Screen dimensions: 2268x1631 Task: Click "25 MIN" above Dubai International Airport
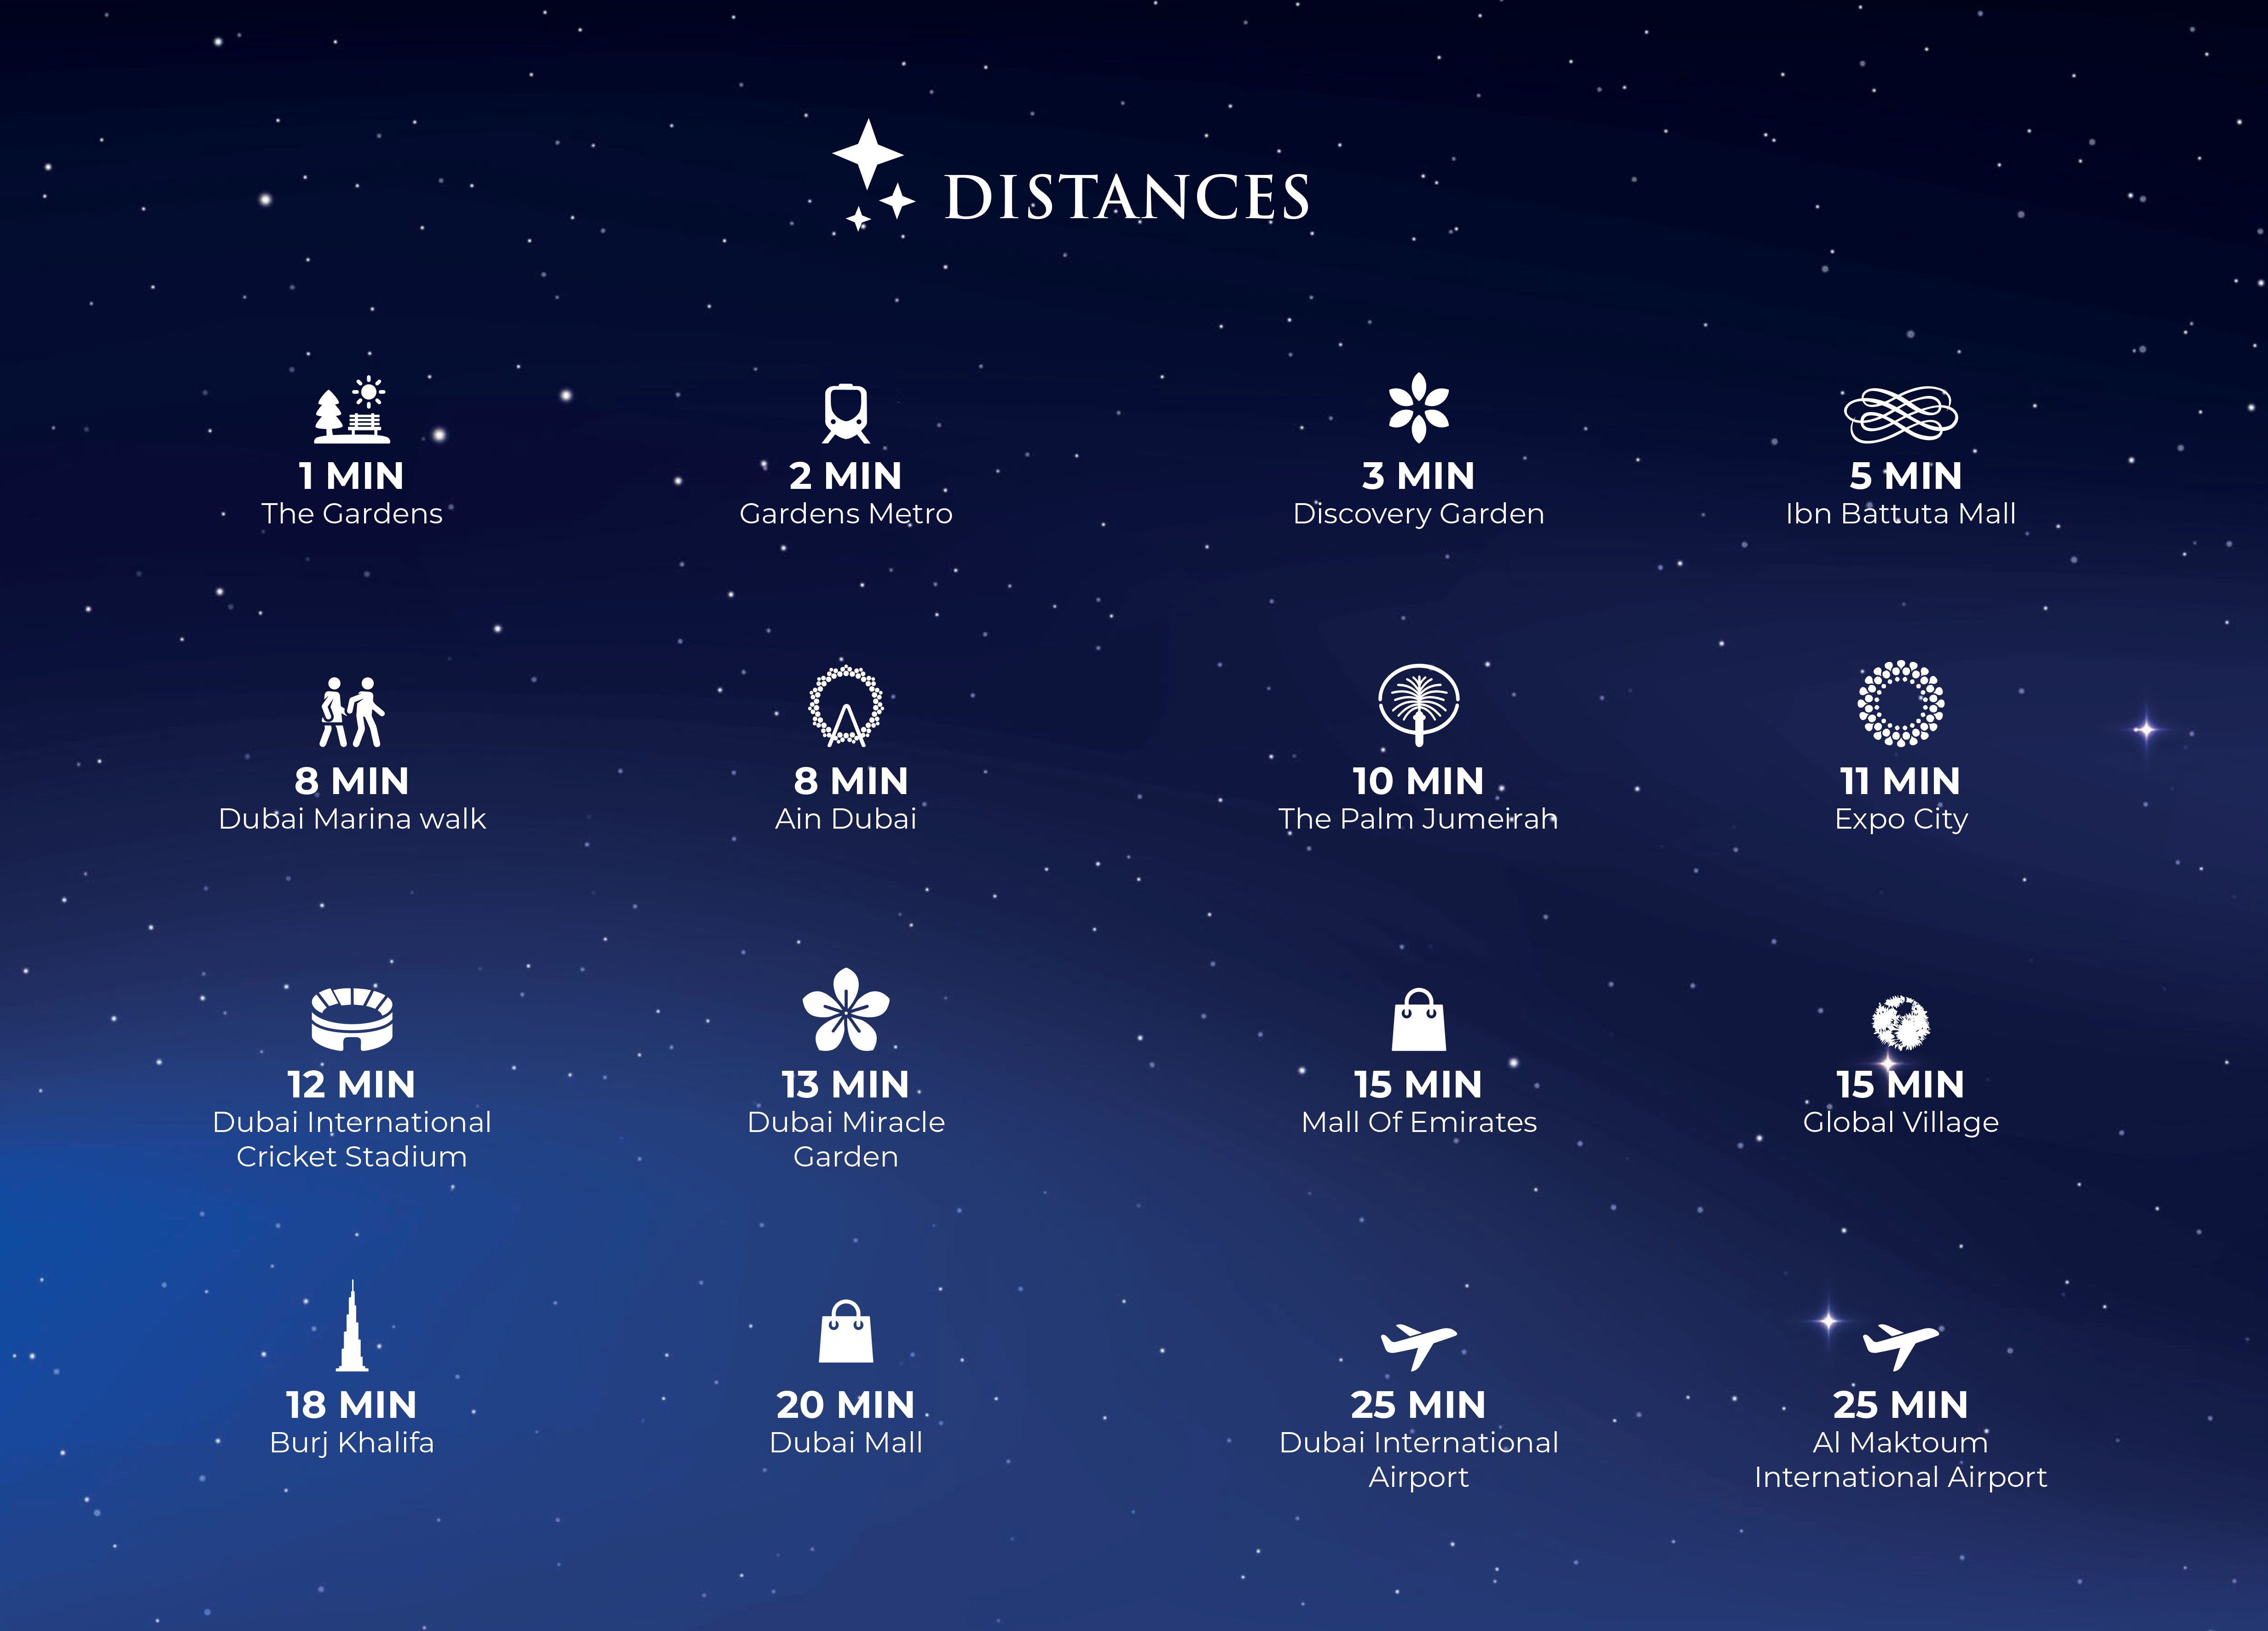[1419, 1405]
